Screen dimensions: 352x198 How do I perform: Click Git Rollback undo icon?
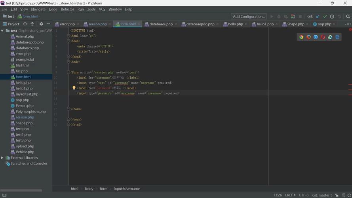click(x=339, y=16)
